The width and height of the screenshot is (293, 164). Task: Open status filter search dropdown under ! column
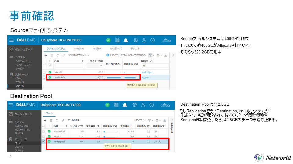[x=50, y=65]
